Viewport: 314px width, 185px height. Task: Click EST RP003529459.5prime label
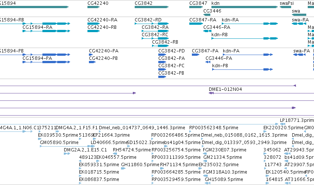[176, 179]
